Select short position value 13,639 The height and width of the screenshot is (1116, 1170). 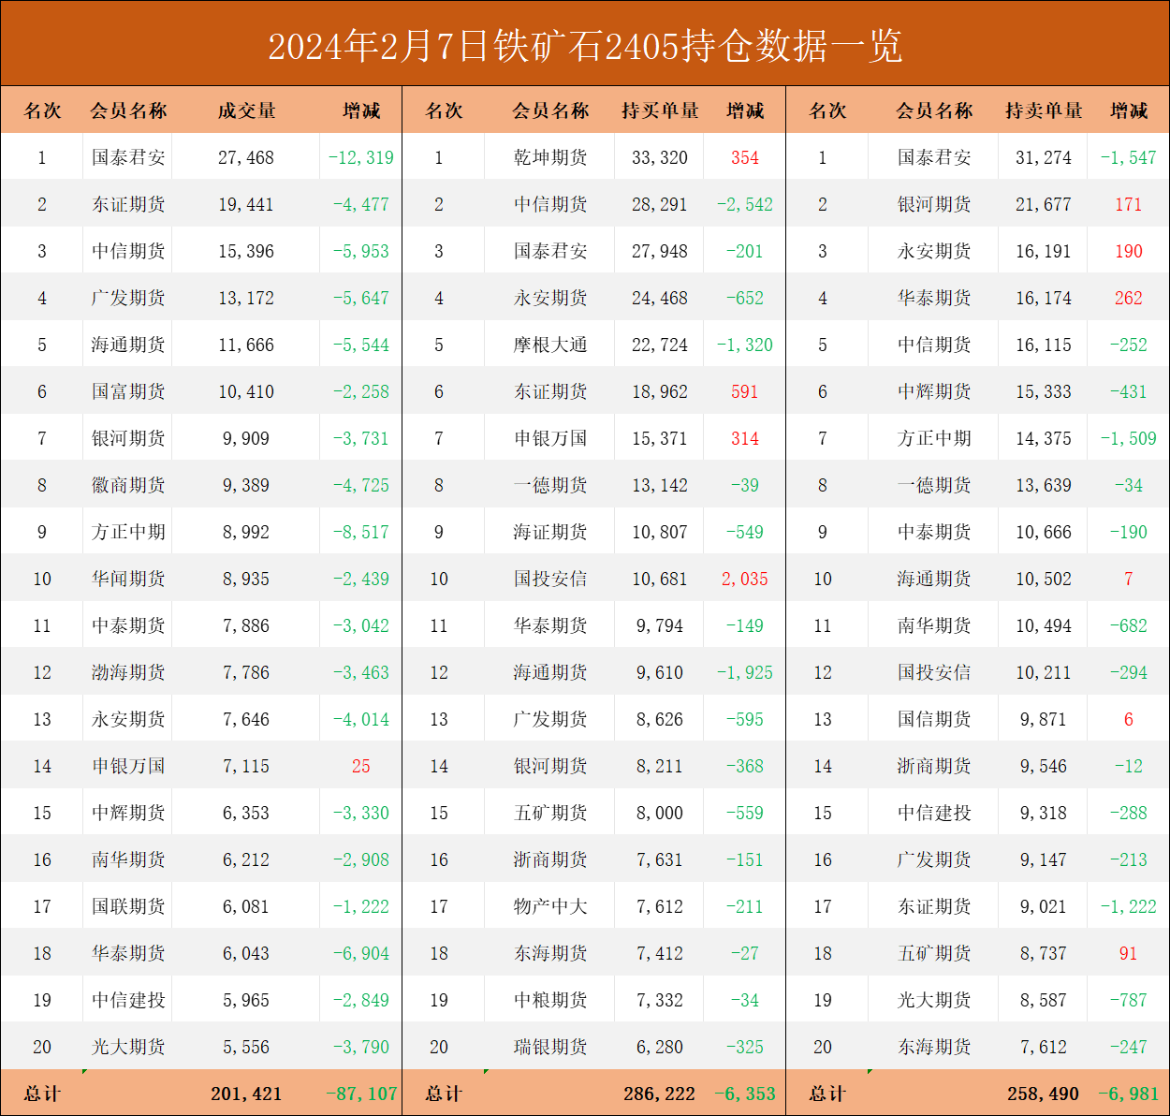(1044, 485)
